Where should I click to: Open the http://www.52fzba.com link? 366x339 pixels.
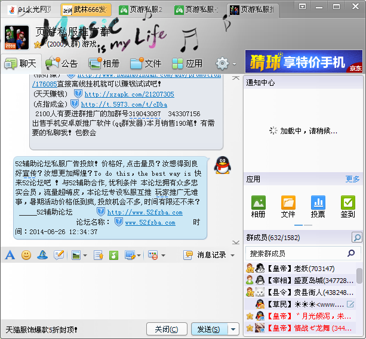click(145, 212)
